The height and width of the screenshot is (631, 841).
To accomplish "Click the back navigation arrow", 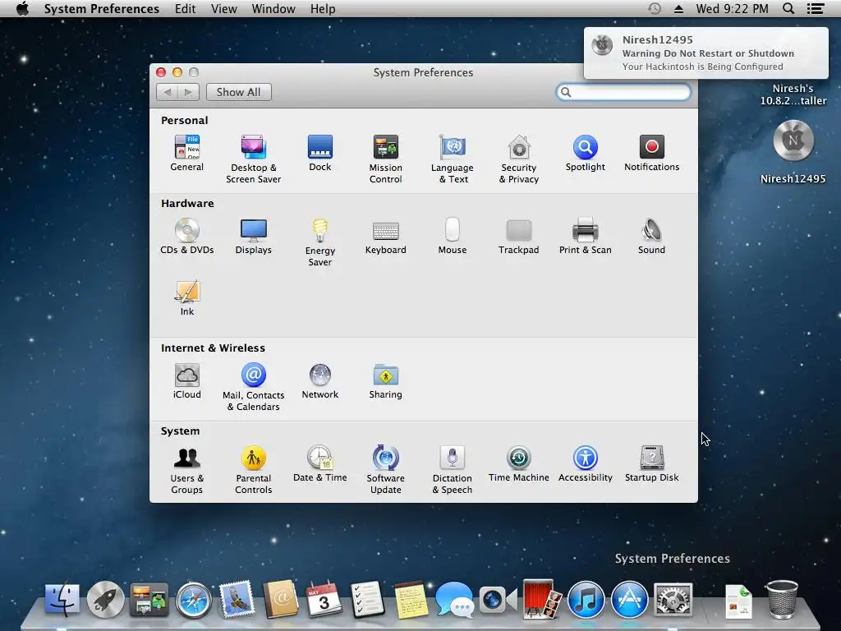I will 167,92.
